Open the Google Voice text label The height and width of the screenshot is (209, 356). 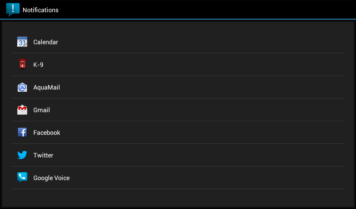(51, 178)
